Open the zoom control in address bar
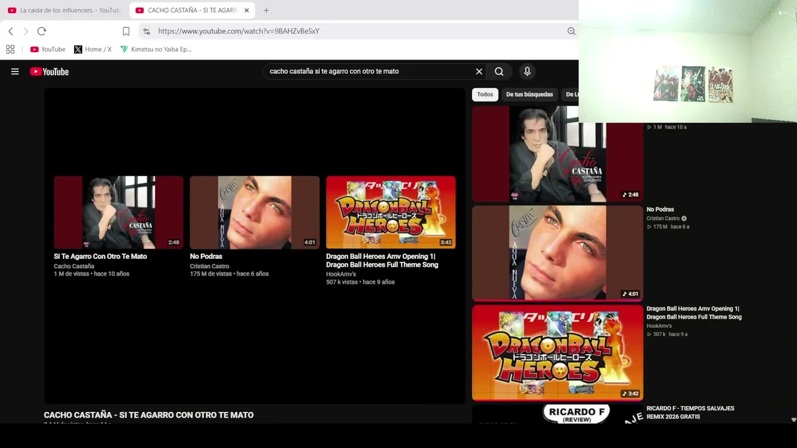This screenshot has width=797, height=448. point(571,31)
